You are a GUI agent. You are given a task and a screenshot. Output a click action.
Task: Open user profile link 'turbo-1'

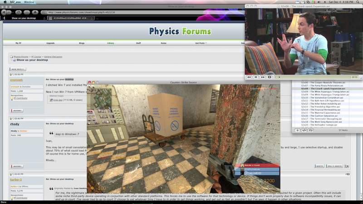pyautogui.click(x=16, y=180)
